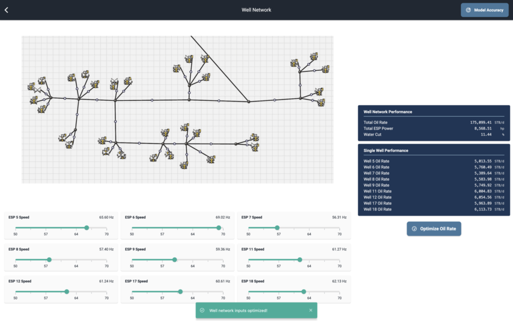Select the valve symbol in the far-left well cluster
The image size is (513, 321).
click(38, 89)
